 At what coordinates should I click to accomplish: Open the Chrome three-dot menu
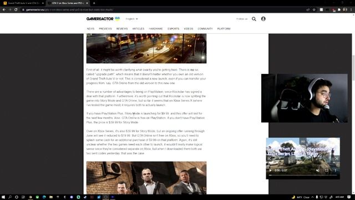(x=351, y=10)
